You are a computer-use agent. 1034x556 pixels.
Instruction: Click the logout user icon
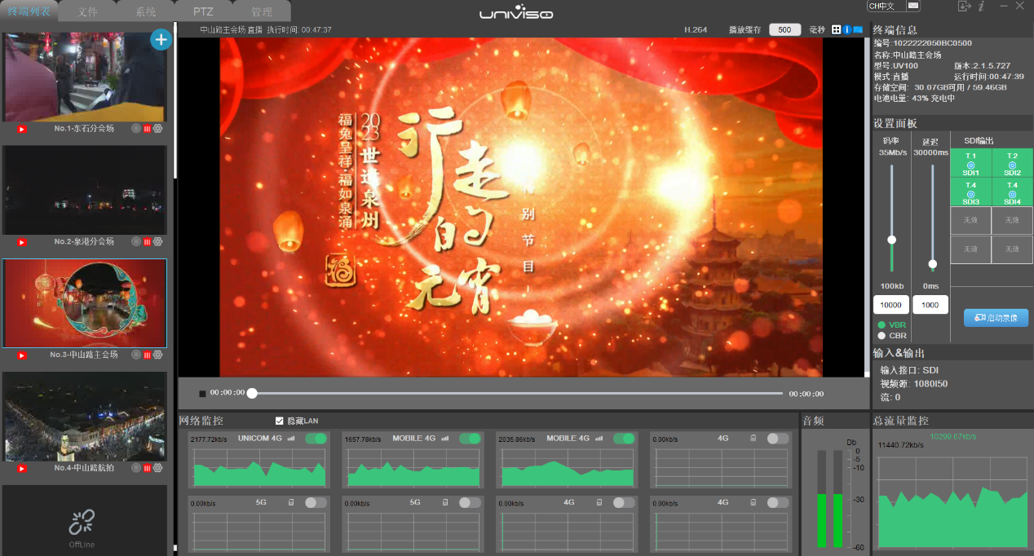[965, 7]
